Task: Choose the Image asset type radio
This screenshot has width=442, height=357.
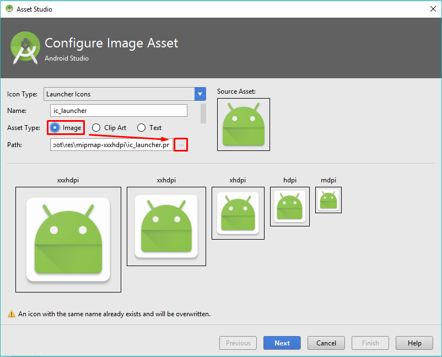Action: tap(55, 128)
